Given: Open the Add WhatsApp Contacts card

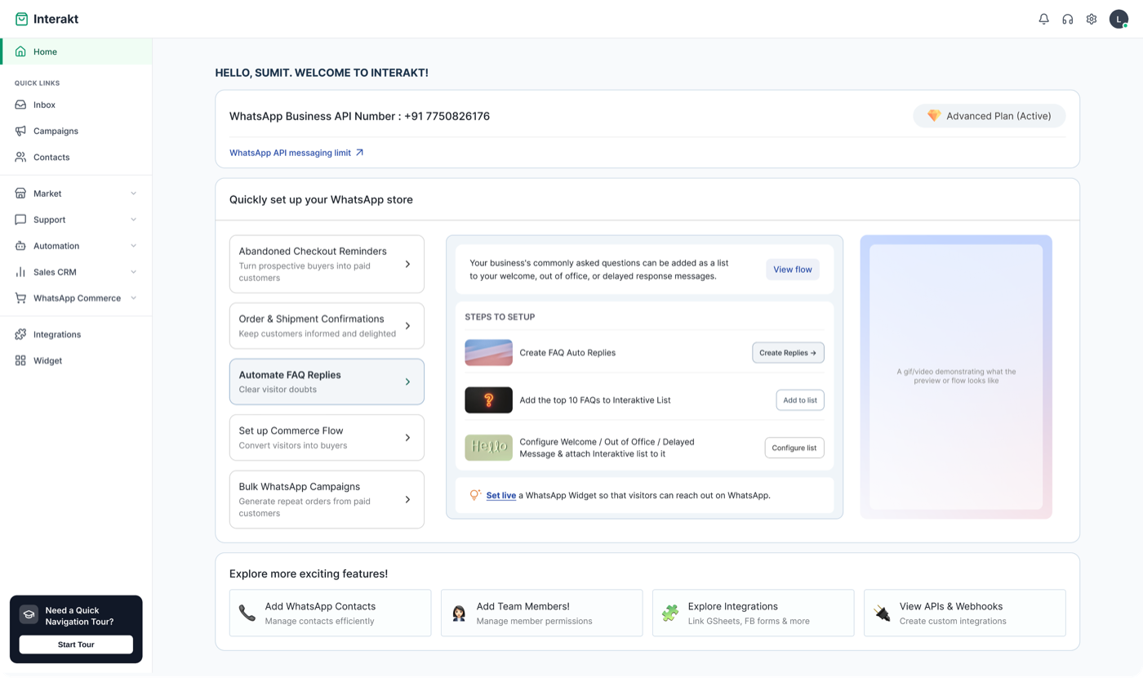Looking at the screenshot, I should 330,613.
